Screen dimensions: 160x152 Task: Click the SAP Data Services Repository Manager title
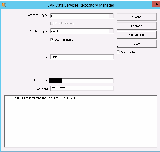pos(81,5)
